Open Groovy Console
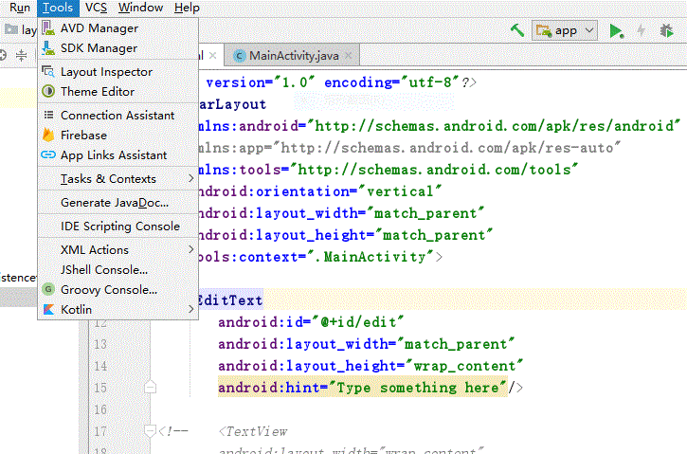687x454 pixels. pos(118,290)
